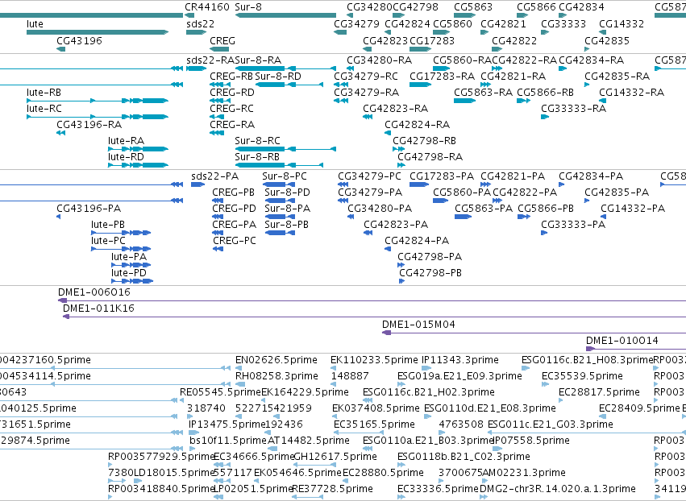Select the CG42835 gene label
Viewport: 686px width, 501px height.
pyautogui.click(x=607, y=40)
